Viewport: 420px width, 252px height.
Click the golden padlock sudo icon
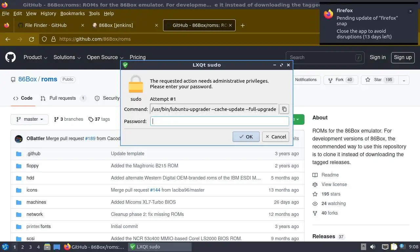pos(136,84)
